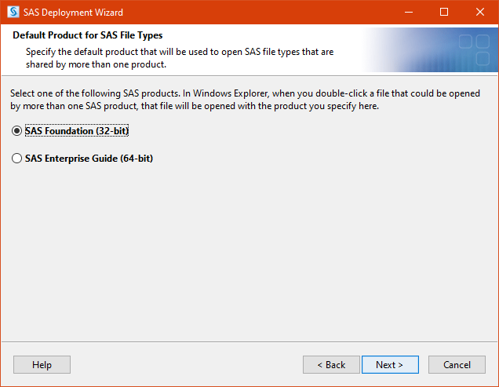Minimize the SAS Deployment Wizard window
The height and width of the screenshot is (387, 499).
point(409,12)
